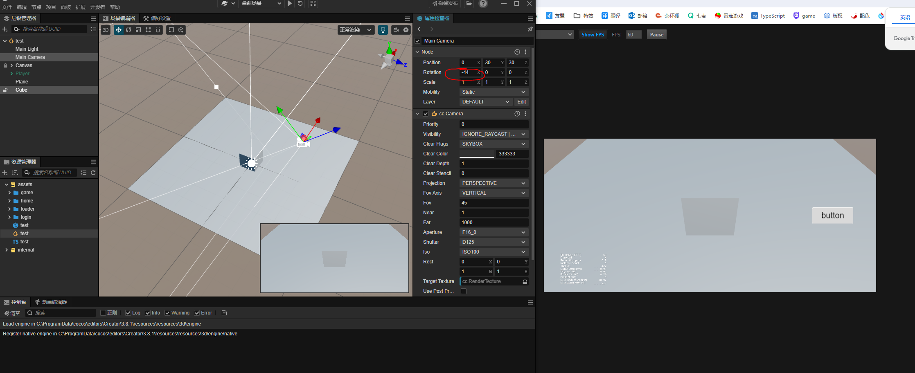The height and width of the screenshot is (373, 915).
Task: Click the Layer Edit button
Action: pos(522,102)
